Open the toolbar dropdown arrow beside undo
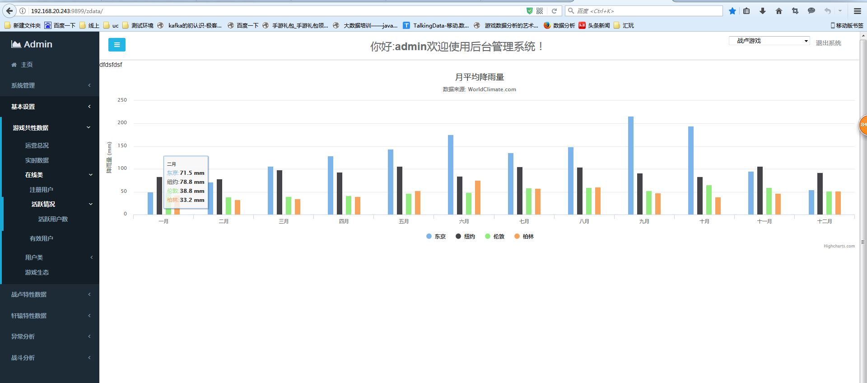Image resolution: width=867 pixels, height=383 pixels. point(840,11)
